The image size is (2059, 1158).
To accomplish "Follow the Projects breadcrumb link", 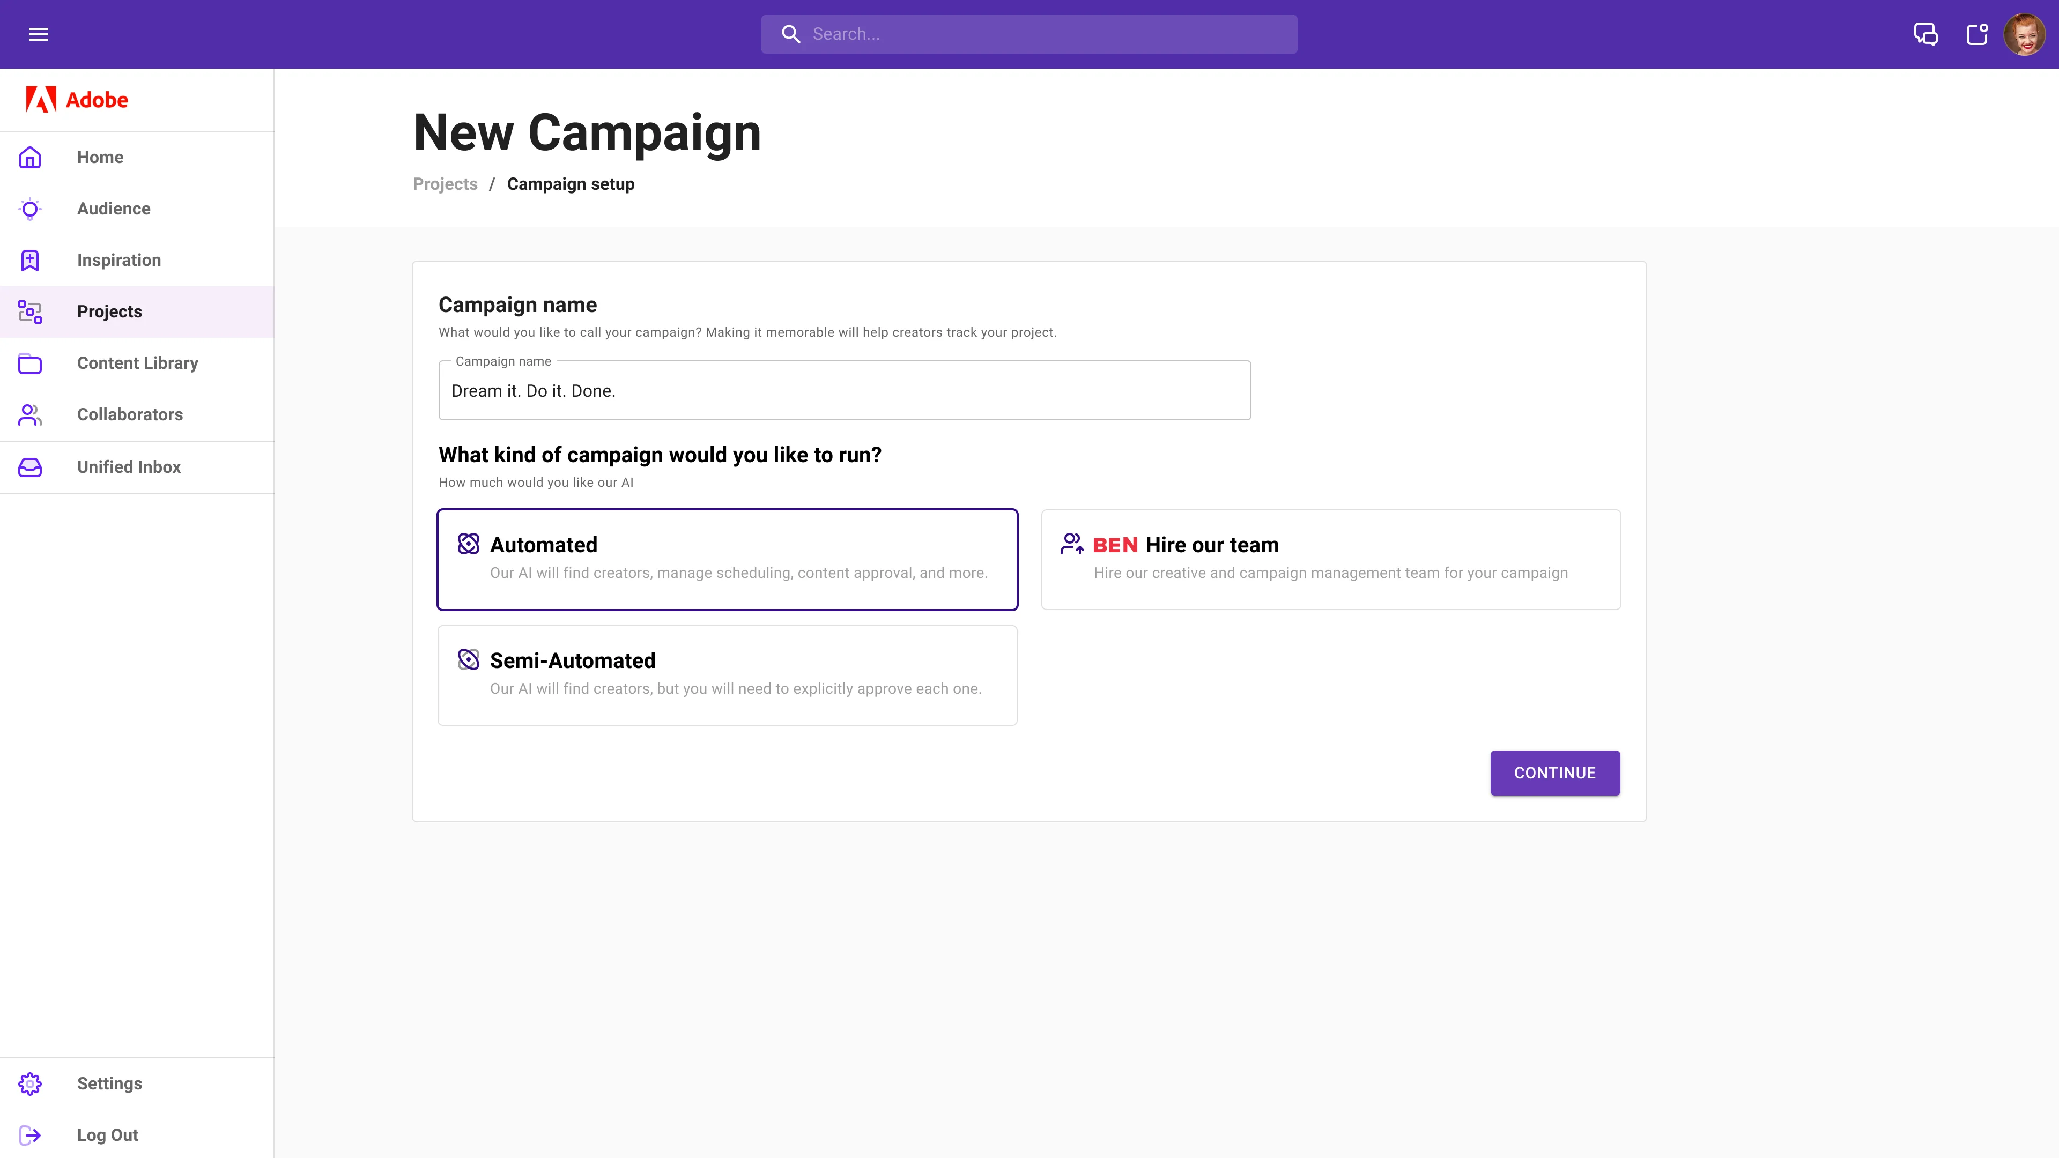I will (445, 184).
